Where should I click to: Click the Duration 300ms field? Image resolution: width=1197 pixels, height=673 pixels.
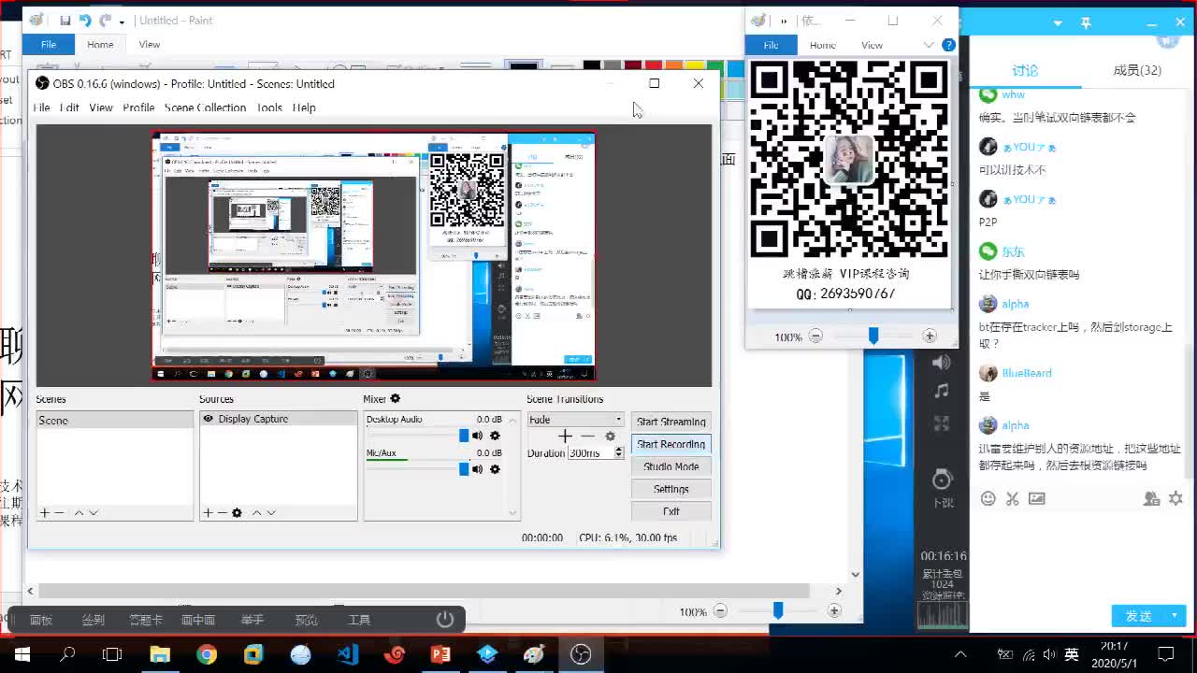(x=590, y=452)
